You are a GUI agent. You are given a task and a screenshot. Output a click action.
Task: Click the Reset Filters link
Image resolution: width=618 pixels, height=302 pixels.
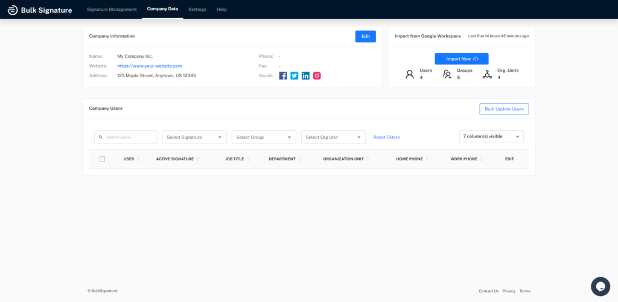click(387, 137)
